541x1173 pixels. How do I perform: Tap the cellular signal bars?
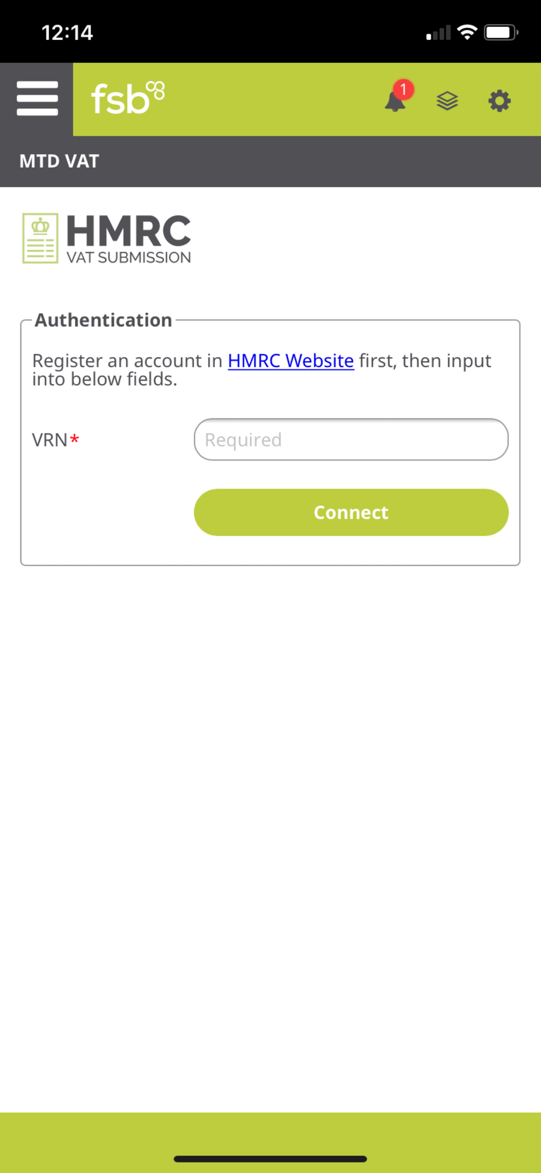[x=439, y=33]
